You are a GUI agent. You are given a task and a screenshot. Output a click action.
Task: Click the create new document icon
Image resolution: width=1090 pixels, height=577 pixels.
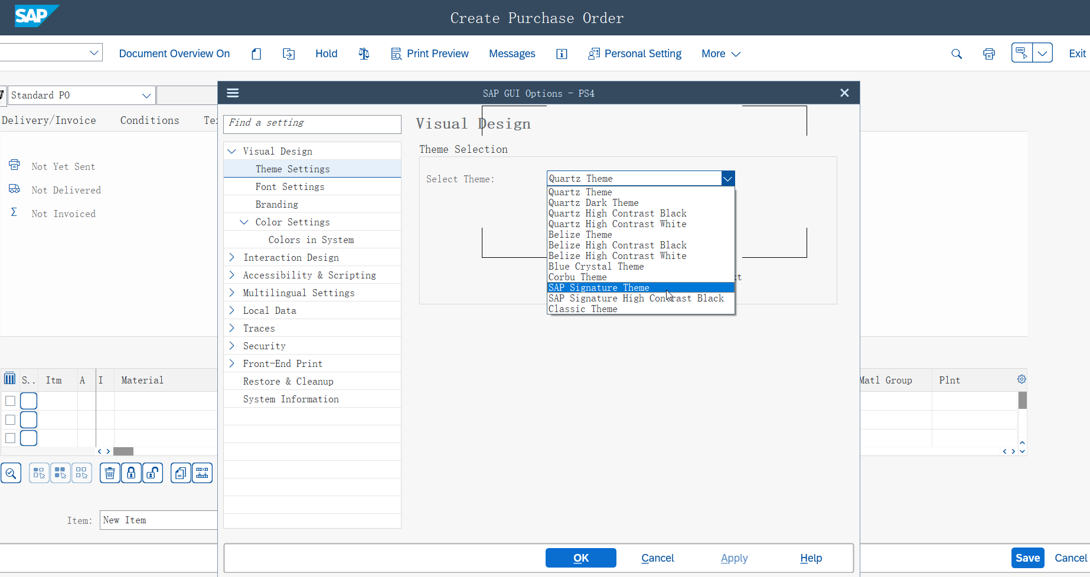pos(256,54)
